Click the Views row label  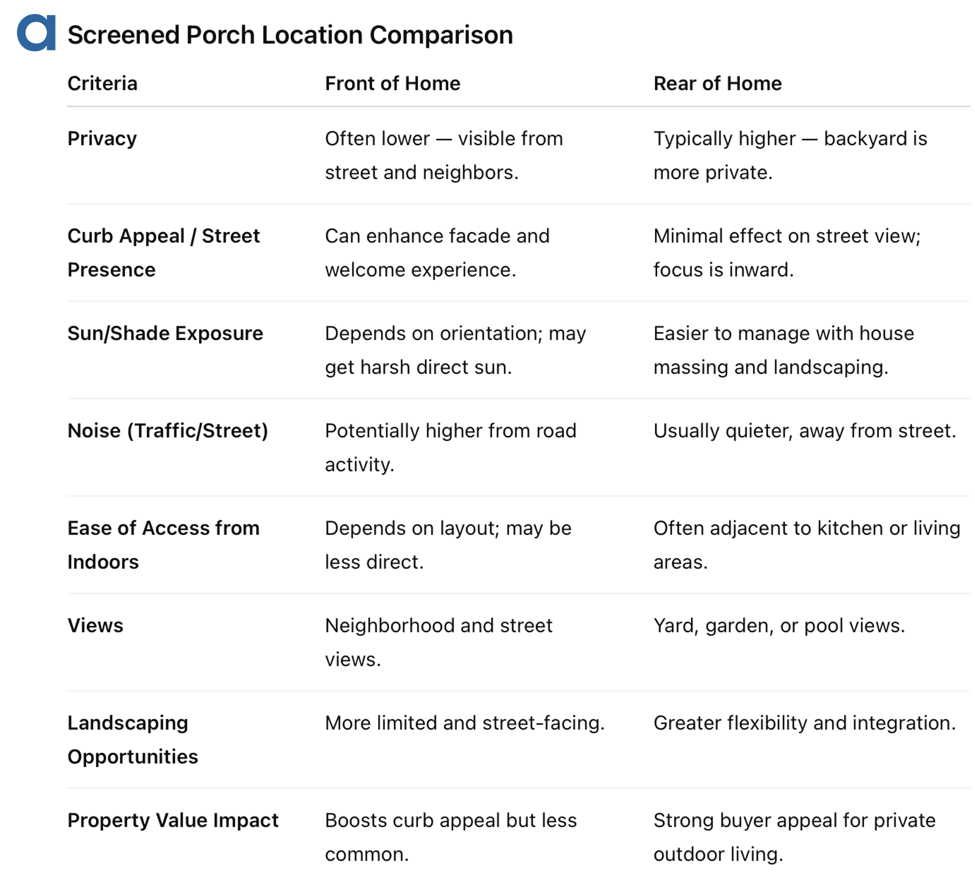click(95, 625)
